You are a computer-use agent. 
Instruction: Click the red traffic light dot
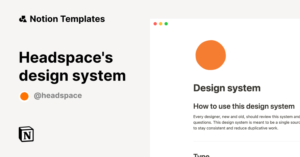pos(155,23)
